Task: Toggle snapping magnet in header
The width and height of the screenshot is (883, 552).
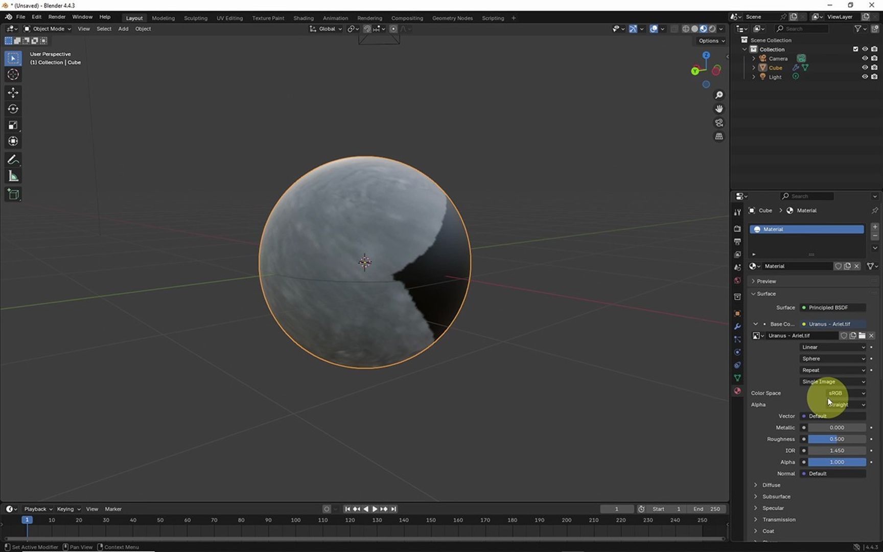Action: point(367,29)
